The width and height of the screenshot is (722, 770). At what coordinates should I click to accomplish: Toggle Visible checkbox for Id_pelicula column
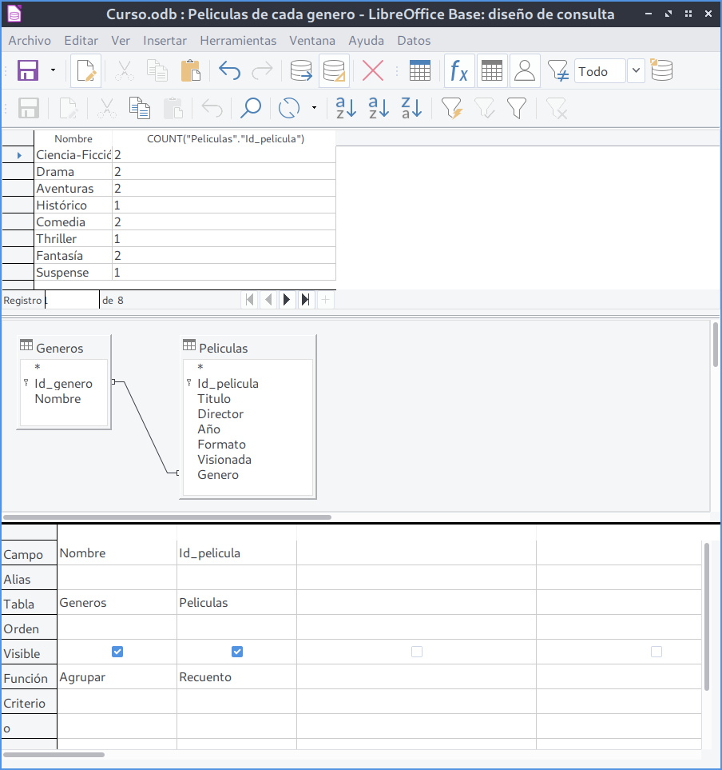[x=237, y=652]
